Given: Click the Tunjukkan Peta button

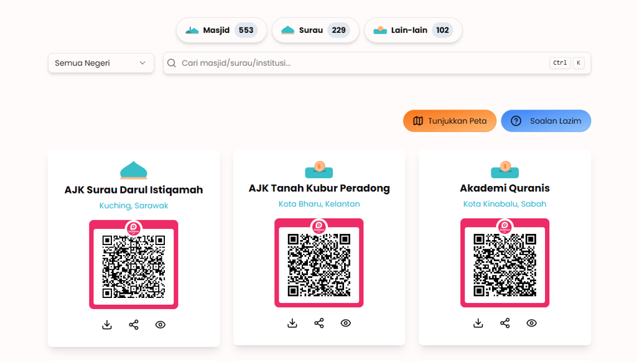Looking at the screenshot, I should [x=450, y=121].
